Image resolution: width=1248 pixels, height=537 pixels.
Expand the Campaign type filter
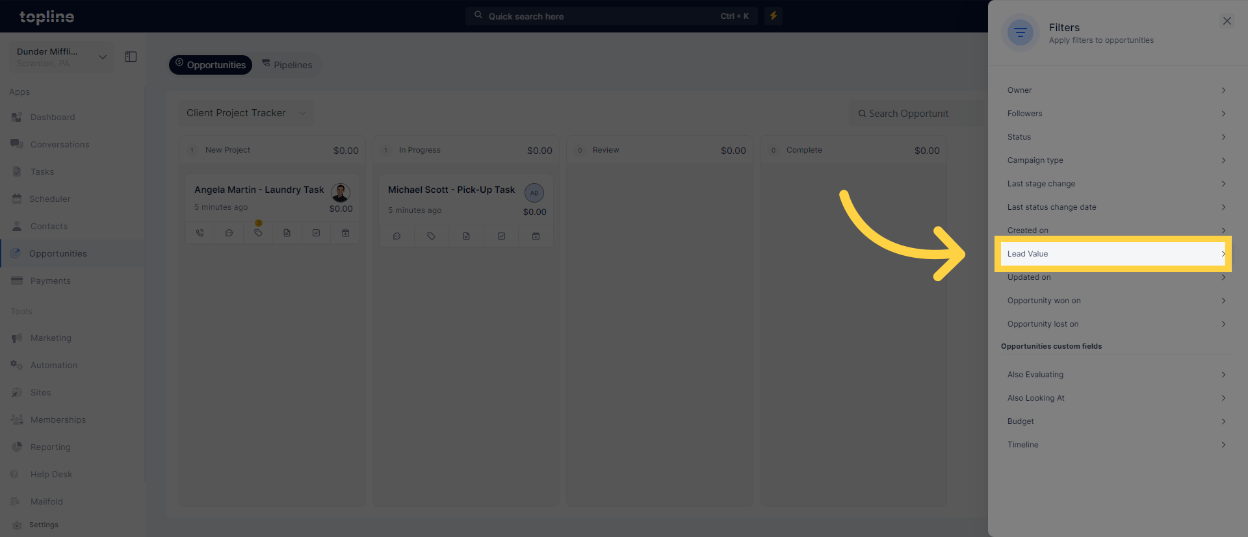point(1116,160)
